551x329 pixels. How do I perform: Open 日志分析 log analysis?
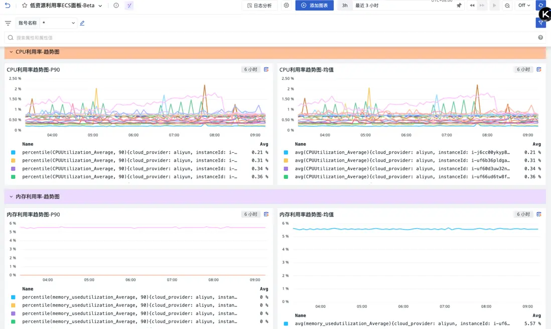259,6
